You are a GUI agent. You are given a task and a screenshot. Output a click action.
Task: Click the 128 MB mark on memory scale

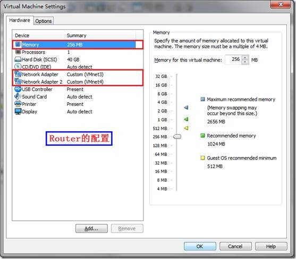point(160,146)
